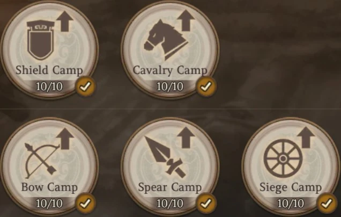Image resolution: width=341 pixels, height=217 pixels.
Task: Click the upgrade arrow on Cavalry Camp
Action: [186, 21]
